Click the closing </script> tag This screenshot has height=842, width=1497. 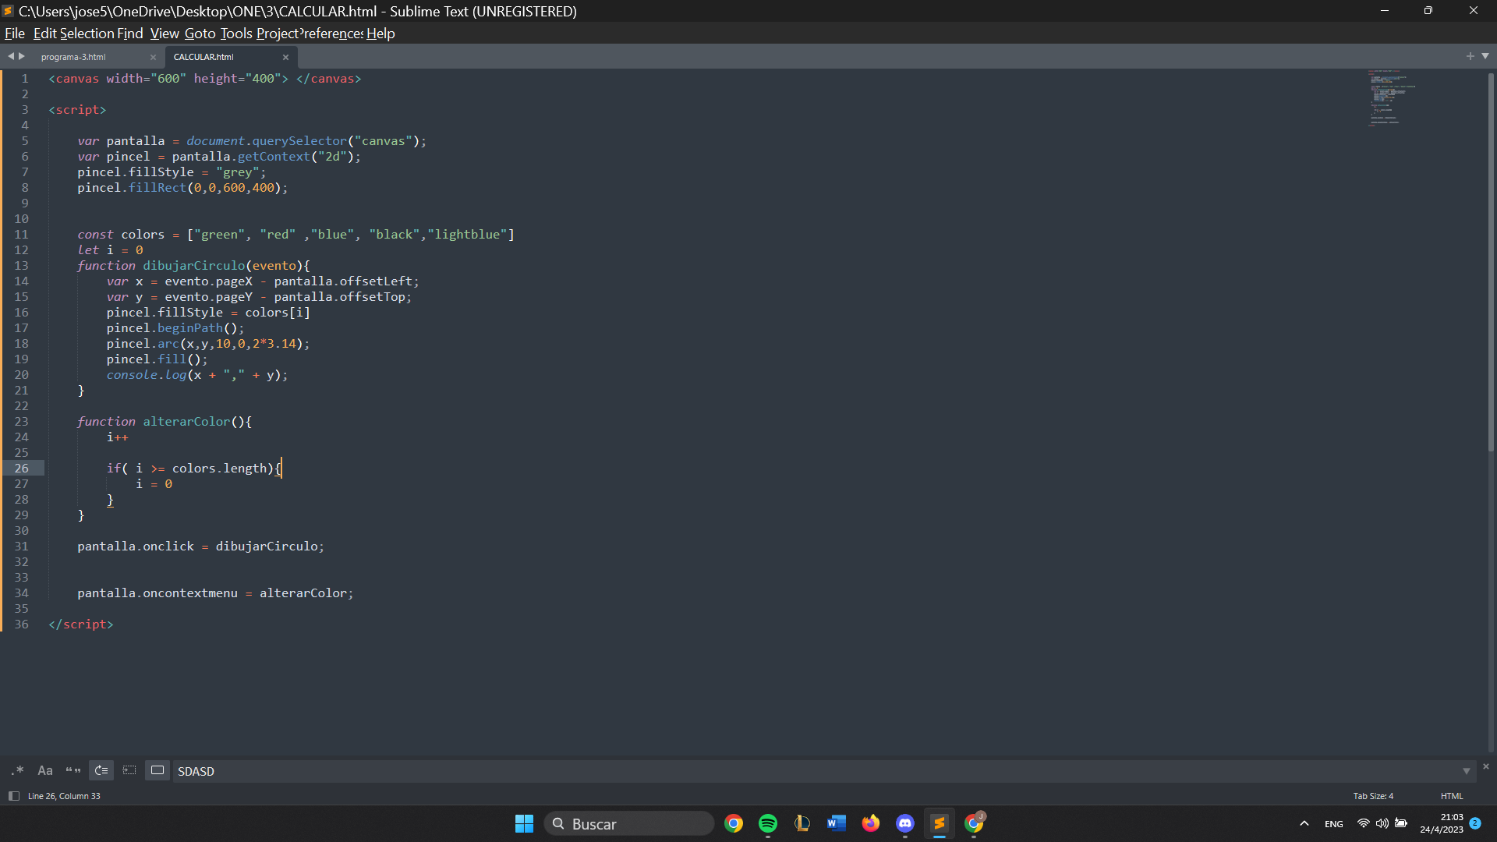81,624
